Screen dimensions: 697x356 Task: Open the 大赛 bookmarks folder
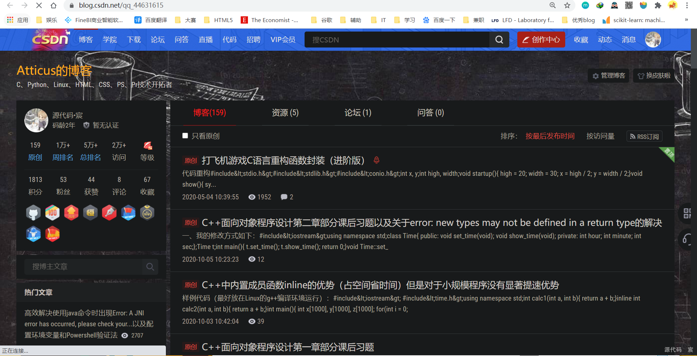[186, 20]
